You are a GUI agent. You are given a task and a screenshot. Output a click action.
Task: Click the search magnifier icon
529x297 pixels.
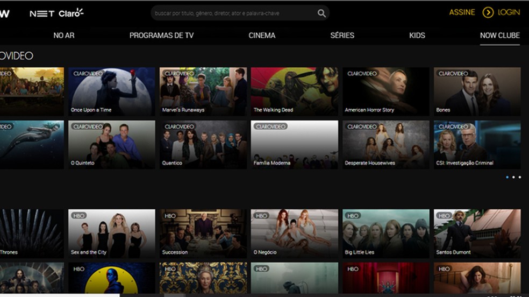pos(321,13)
